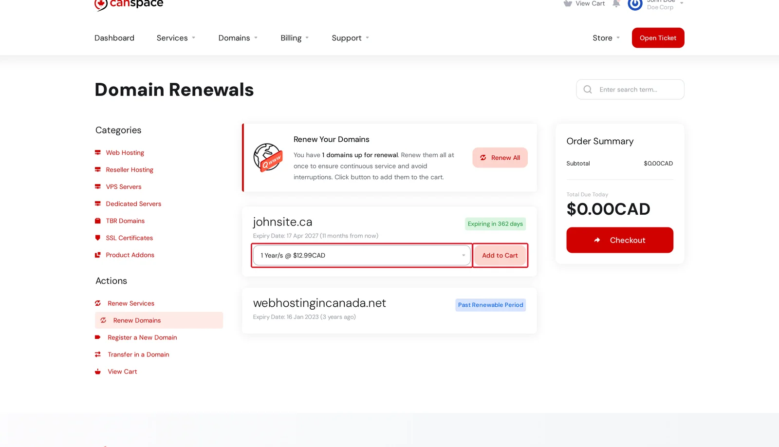Click the cart icon beside View Cart
This screenshot has height=447, width=779.
[568, 3]
